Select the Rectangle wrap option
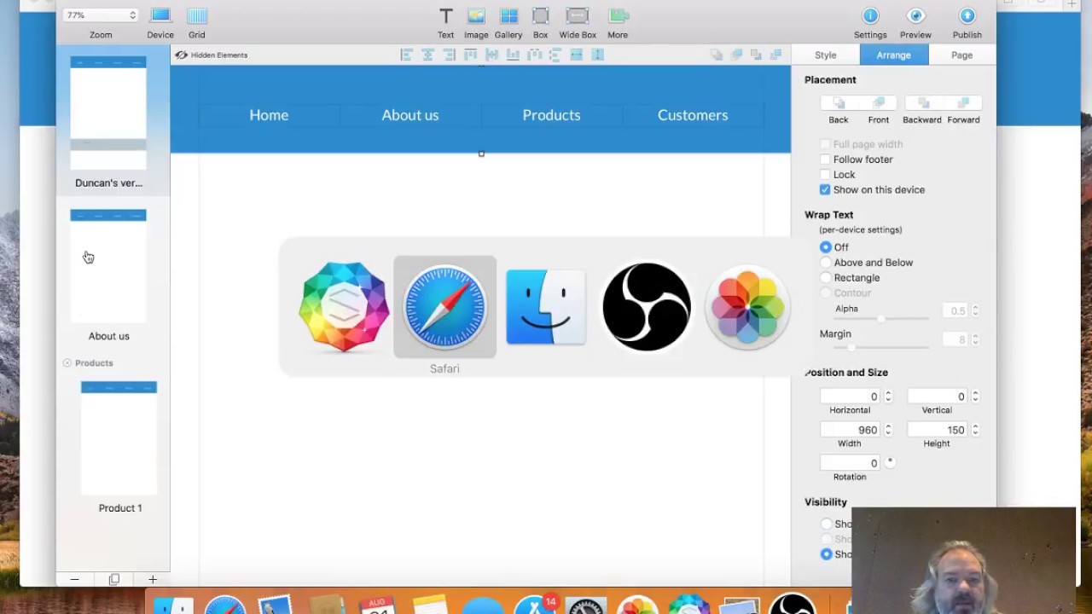The height and width of the screenshot is (614, 1092). click(826, 278)
